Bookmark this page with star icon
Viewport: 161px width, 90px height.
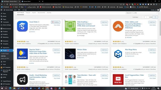(x=124, y=4)
